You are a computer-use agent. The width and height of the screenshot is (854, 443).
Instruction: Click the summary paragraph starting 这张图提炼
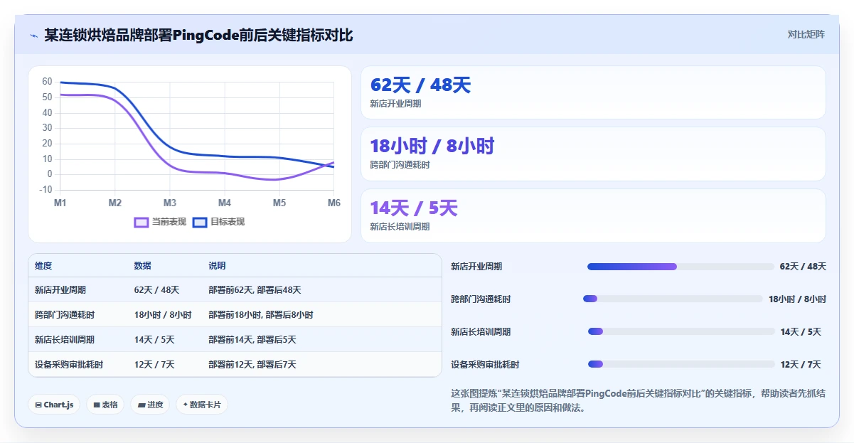tap(639, 401)
